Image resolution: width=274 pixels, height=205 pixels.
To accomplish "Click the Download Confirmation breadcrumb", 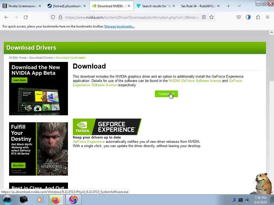I will [x=71, y=58].
